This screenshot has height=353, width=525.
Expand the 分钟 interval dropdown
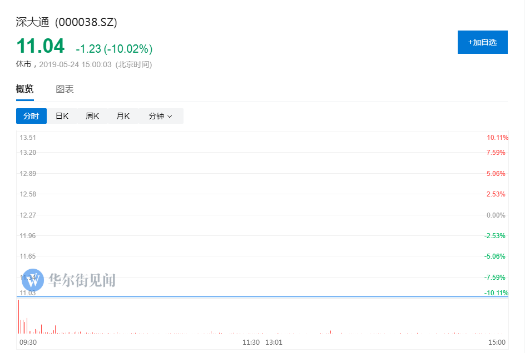pos(160,116)
